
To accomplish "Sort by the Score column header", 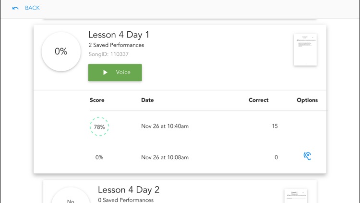I will [97, 100].
